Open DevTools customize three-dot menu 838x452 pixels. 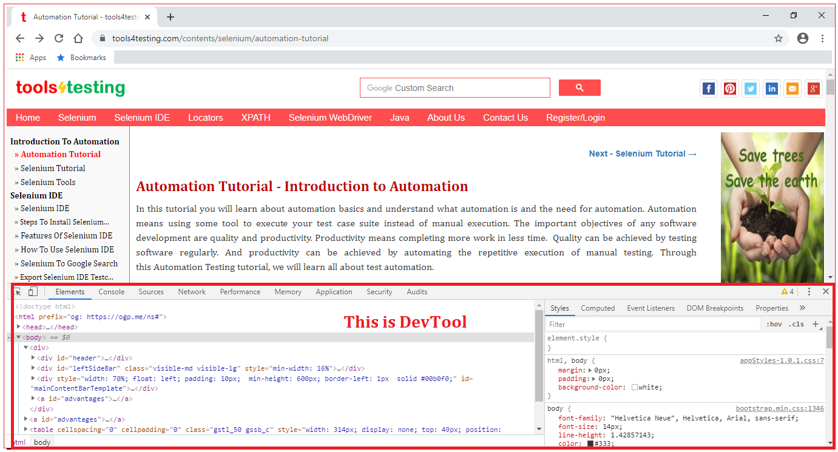(x=809, y=292)
